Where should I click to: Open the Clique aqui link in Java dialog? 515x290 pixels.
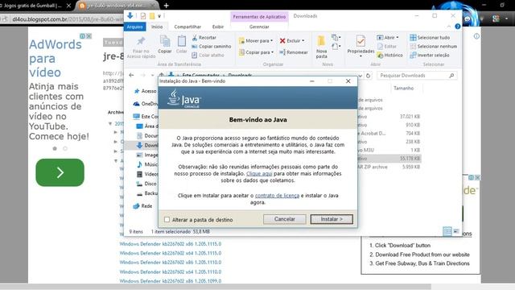click(259, 174)
